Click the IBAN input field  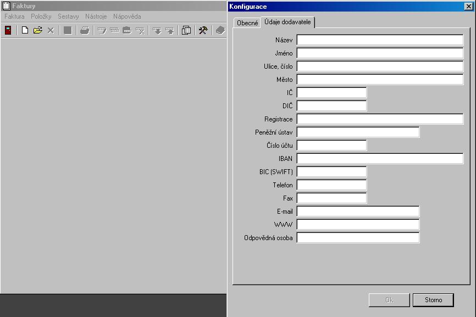point(380,159)
